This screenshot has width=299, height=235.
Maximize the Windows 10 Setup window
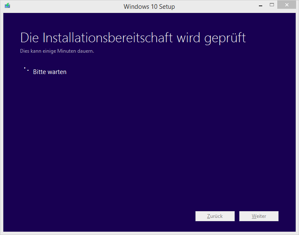click(272, 5)
